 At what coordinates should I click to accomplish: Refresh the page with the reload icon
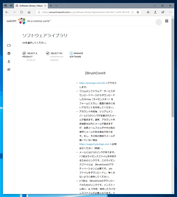point(22,12)
